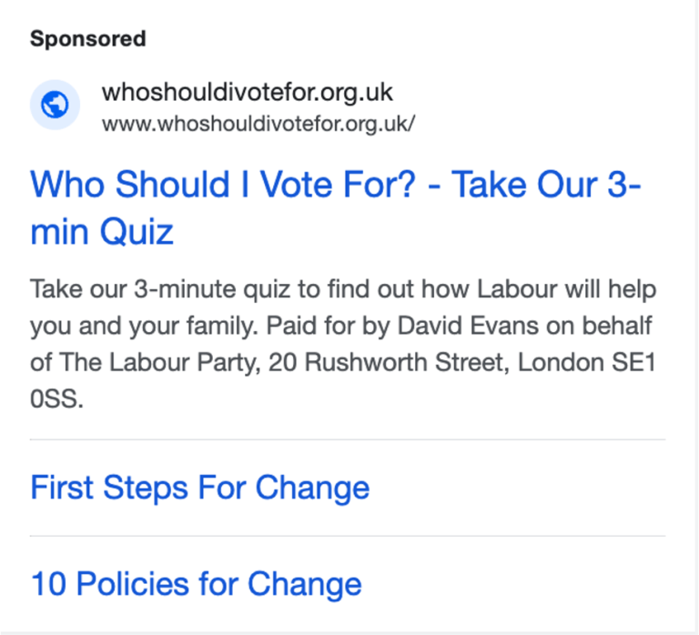Screen dimensions: 699x635
Task: Click the word 'Labour' in the first description line
Action: [x=517, y=289]
